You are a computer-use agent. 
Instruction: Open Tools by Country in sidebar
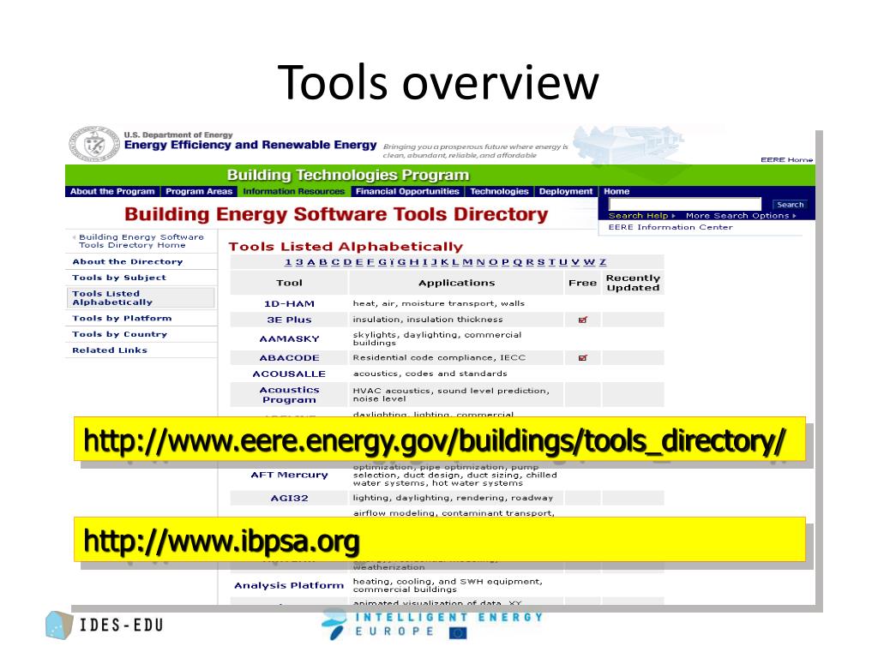point(119,334)
